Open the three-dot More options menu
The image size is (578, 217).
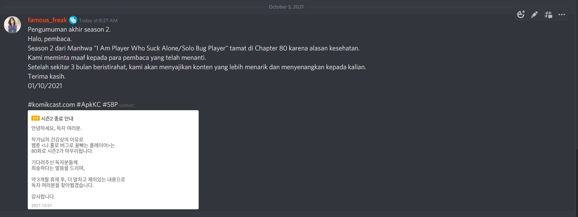click(562, 15)
